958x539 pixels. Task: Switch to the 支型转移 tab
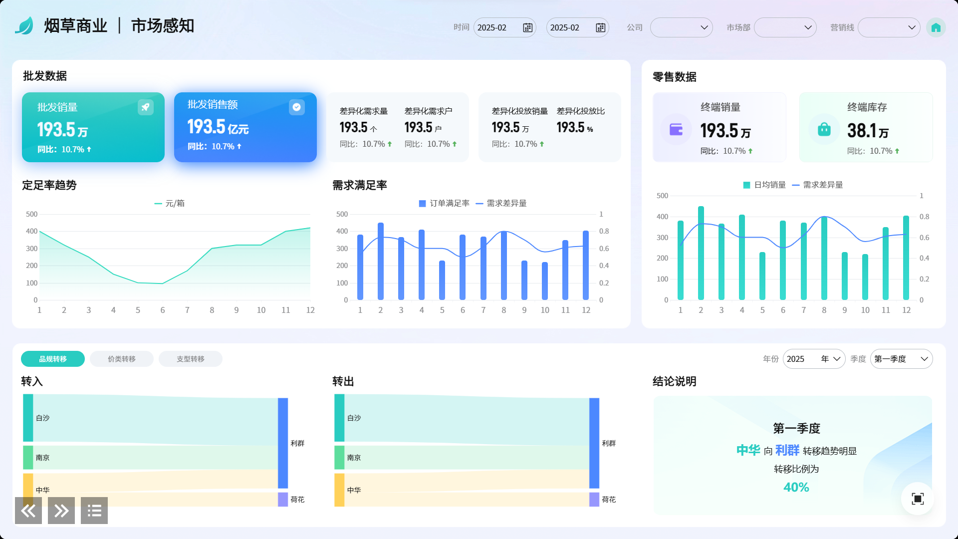[x=191, y=359]
